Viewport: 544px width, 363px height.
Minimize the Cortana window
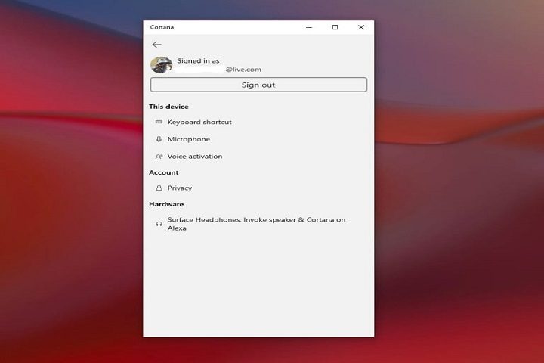click(310, 27)
